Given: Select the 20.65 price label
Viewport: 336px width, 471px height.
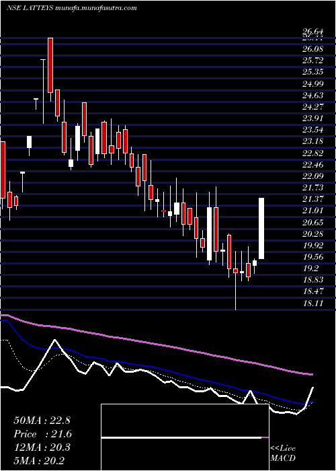Looking at the screenshot, I should [x=312, y=222].
